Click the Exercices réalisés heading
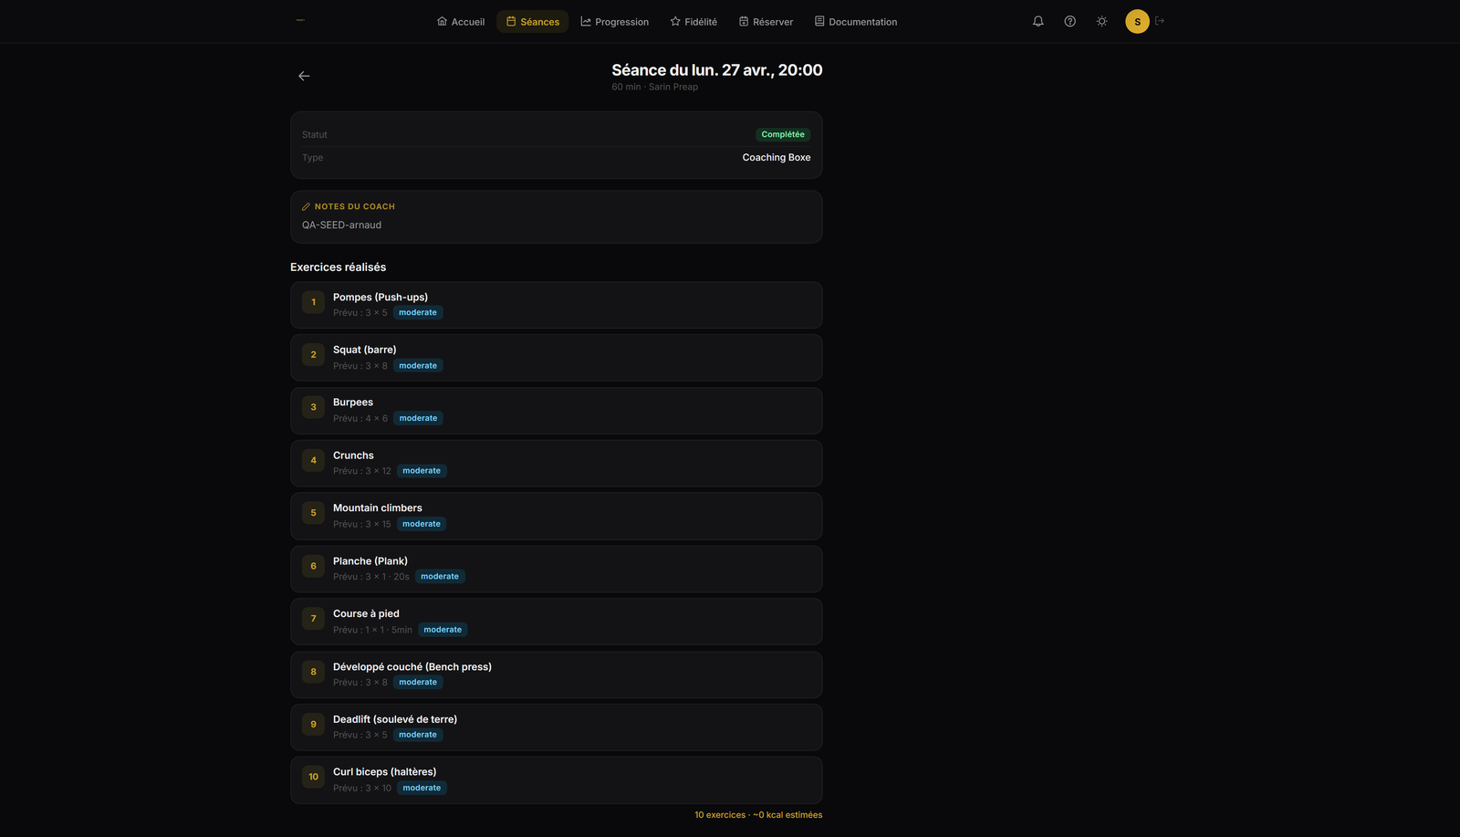This screenshot has height=837, width=1460. [x=339, y=267]
